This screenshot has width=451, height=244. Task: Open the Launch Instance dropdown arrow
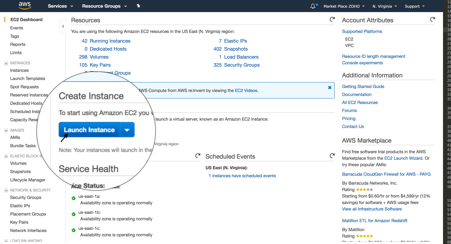[127, 130]
